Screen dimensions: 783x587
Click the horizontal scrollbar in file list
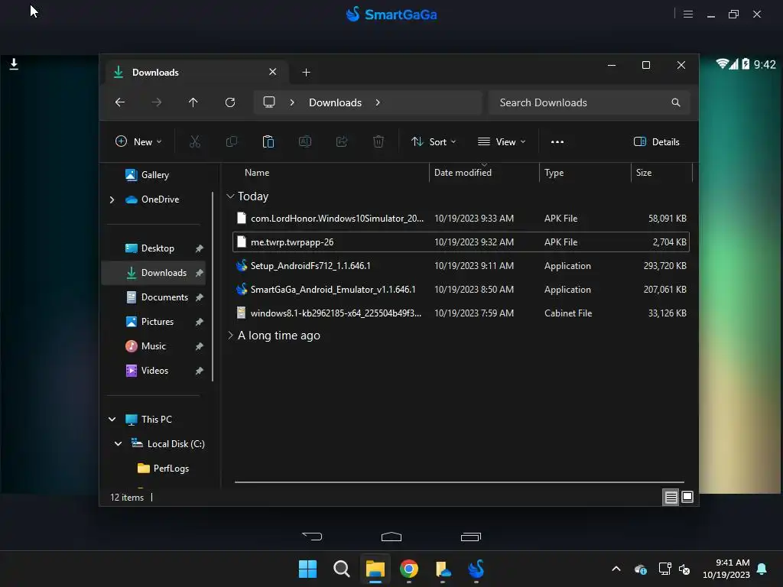click(x=460, y=482)
